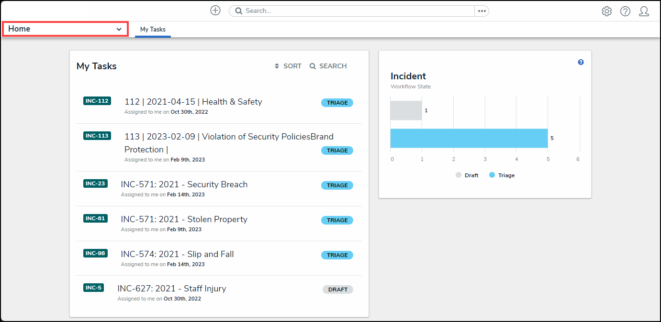
Task: Click the INC-98 badge for Slip and Fall
Action: click(x=95, y=253)
